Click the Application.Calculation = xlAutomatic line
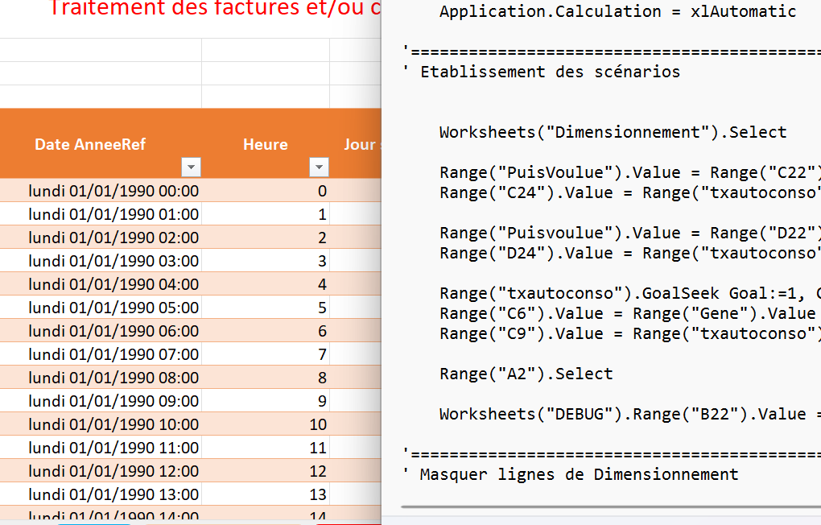 click(x=617, y=11)
